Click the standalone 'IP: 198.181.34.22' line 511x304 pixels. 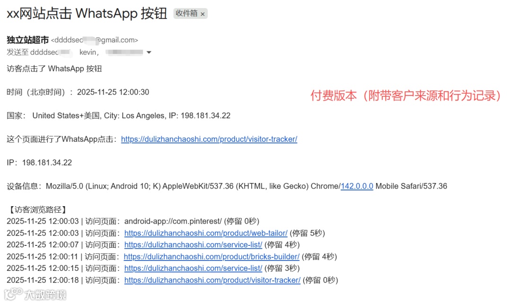pos(39,163)
